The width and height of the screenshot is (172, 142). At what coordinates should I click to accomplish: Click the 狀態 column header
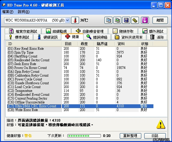[146, 44]
